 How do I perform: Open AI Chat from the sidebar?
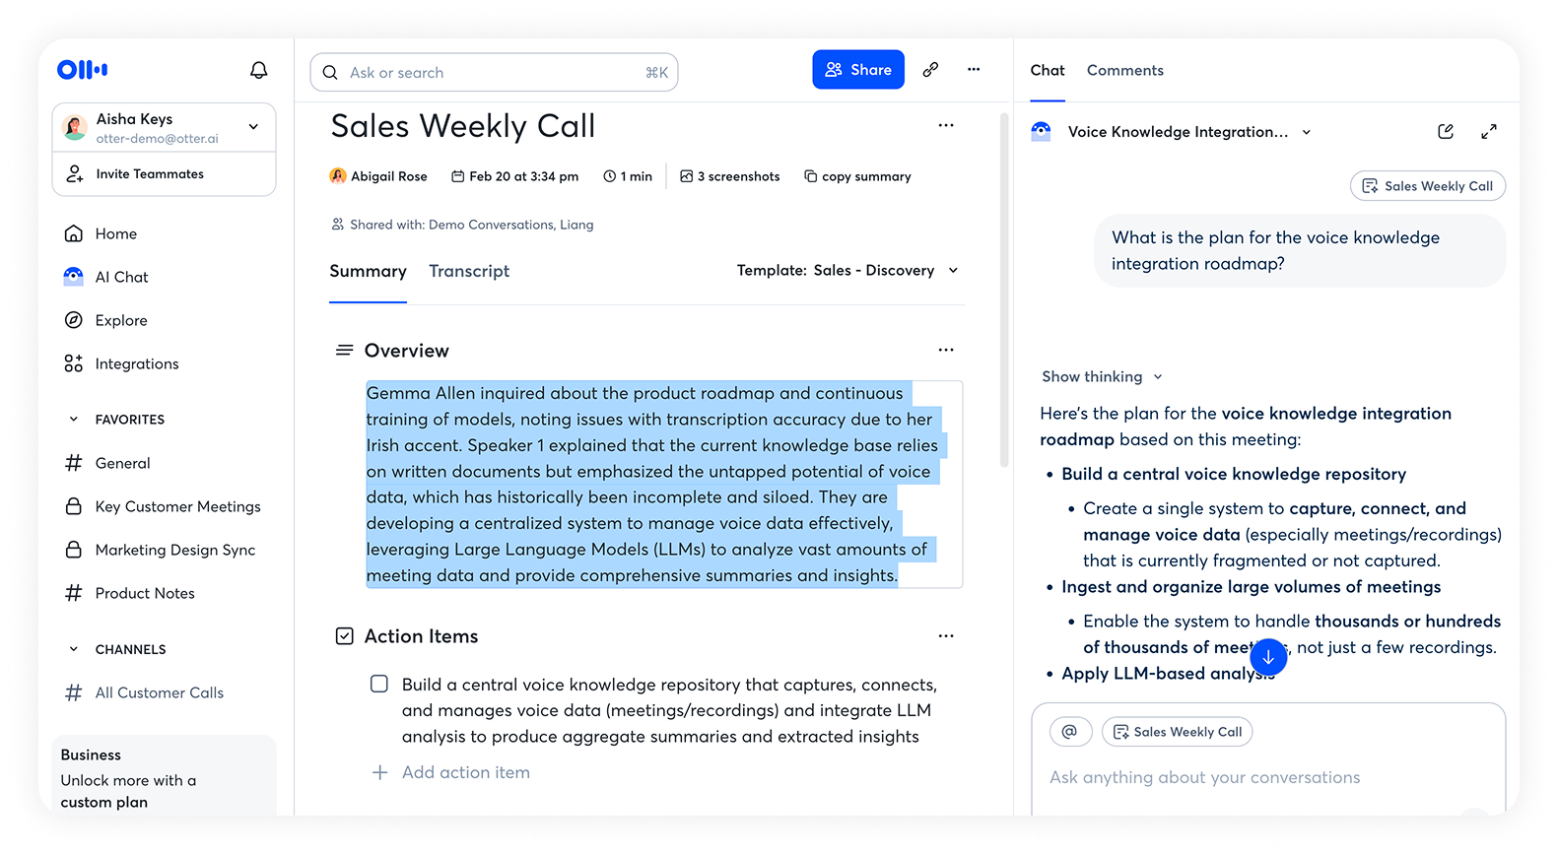121,278
